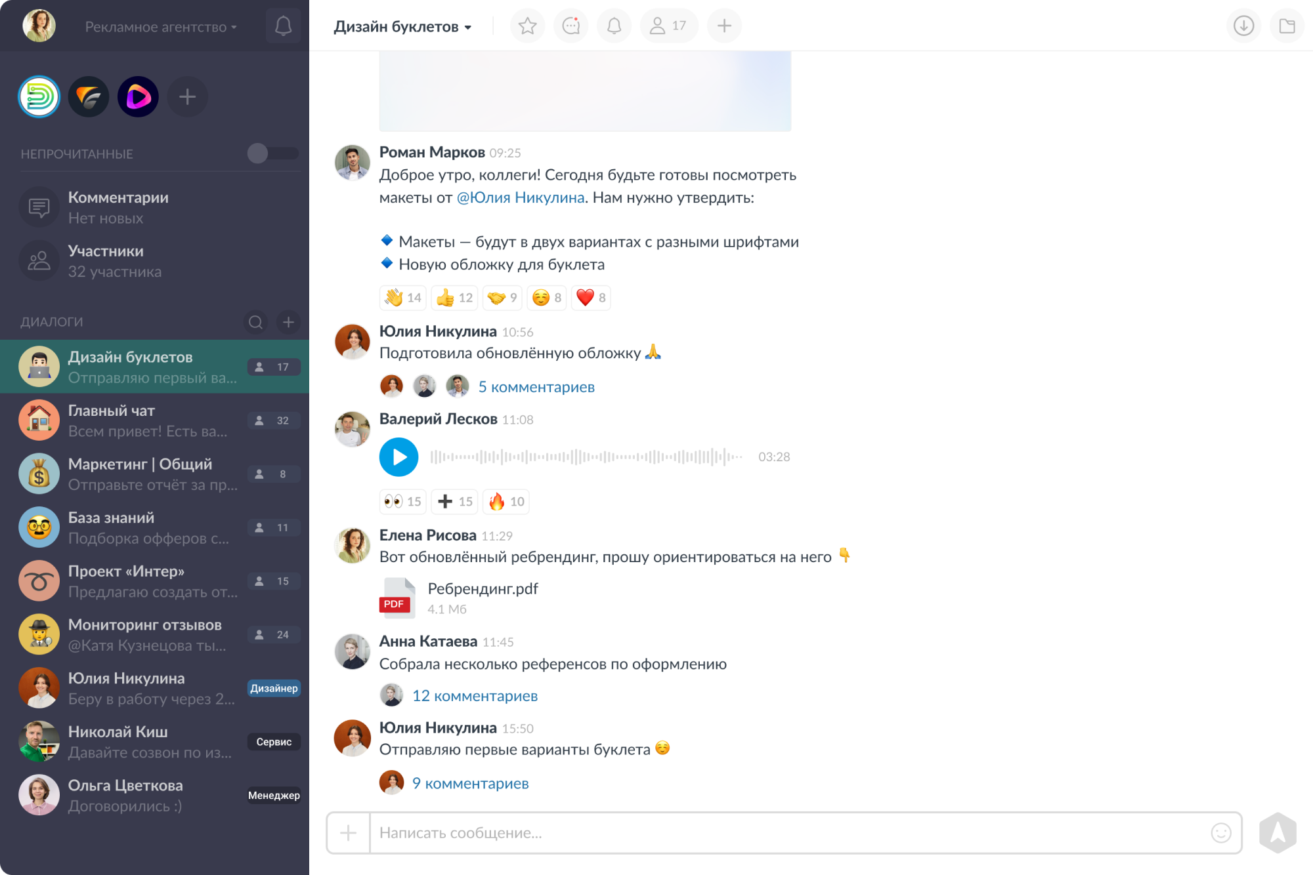
Task: Open the Дизайн буклетов title dropdown
Action: [402, 27]
